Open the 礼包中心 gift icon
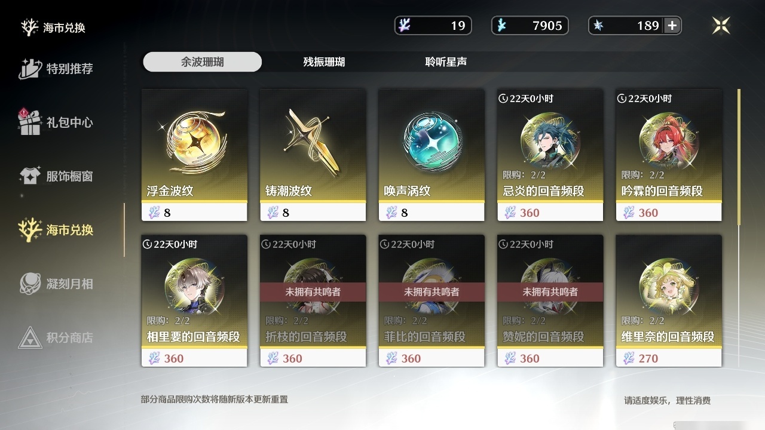Viewport: 765px width, 430px height. click(30, 122)
